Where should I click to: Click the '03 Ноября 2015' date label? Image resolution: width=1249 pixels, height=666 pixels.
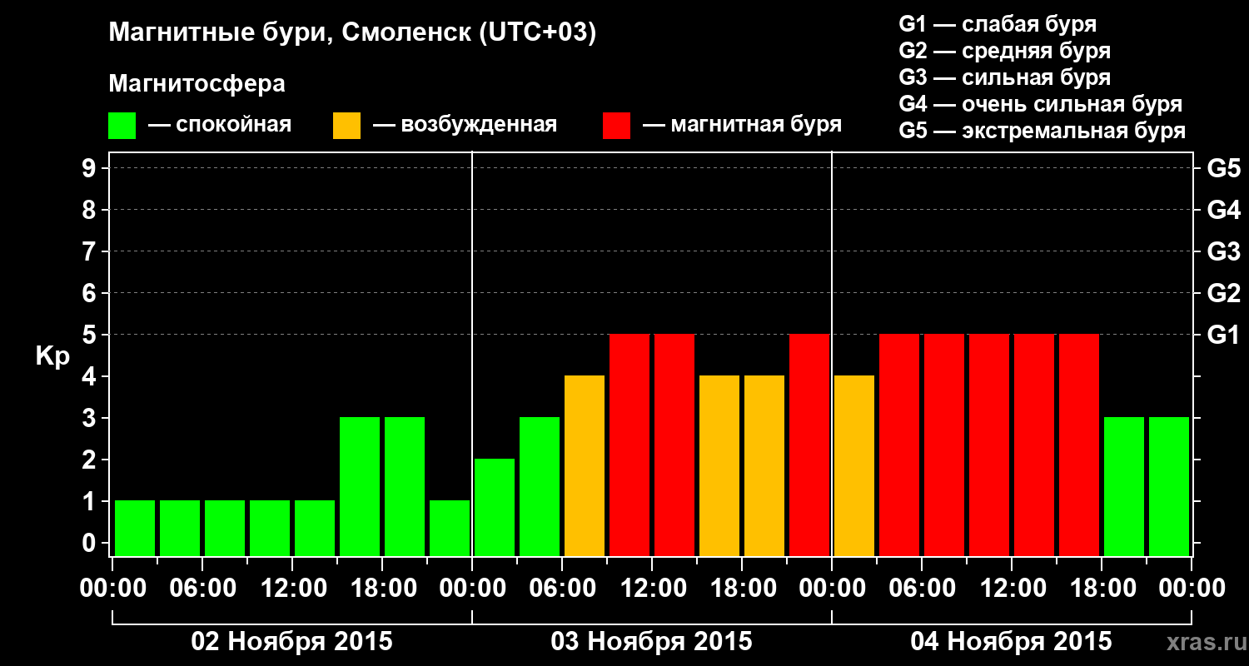point(651,641)
